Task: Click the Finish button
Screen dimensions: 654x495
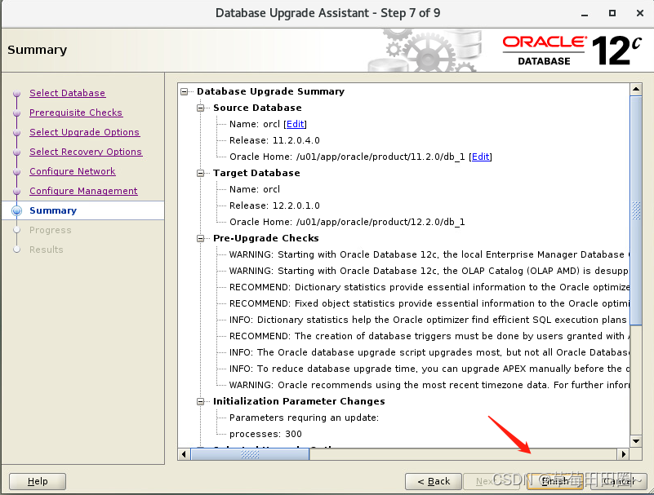Action: pyautogui.click(x=554, y=481)
